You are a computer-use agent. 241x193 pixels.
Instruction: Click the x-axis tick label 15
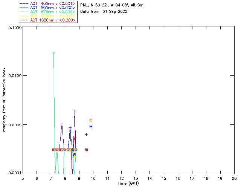click(164, 178)
